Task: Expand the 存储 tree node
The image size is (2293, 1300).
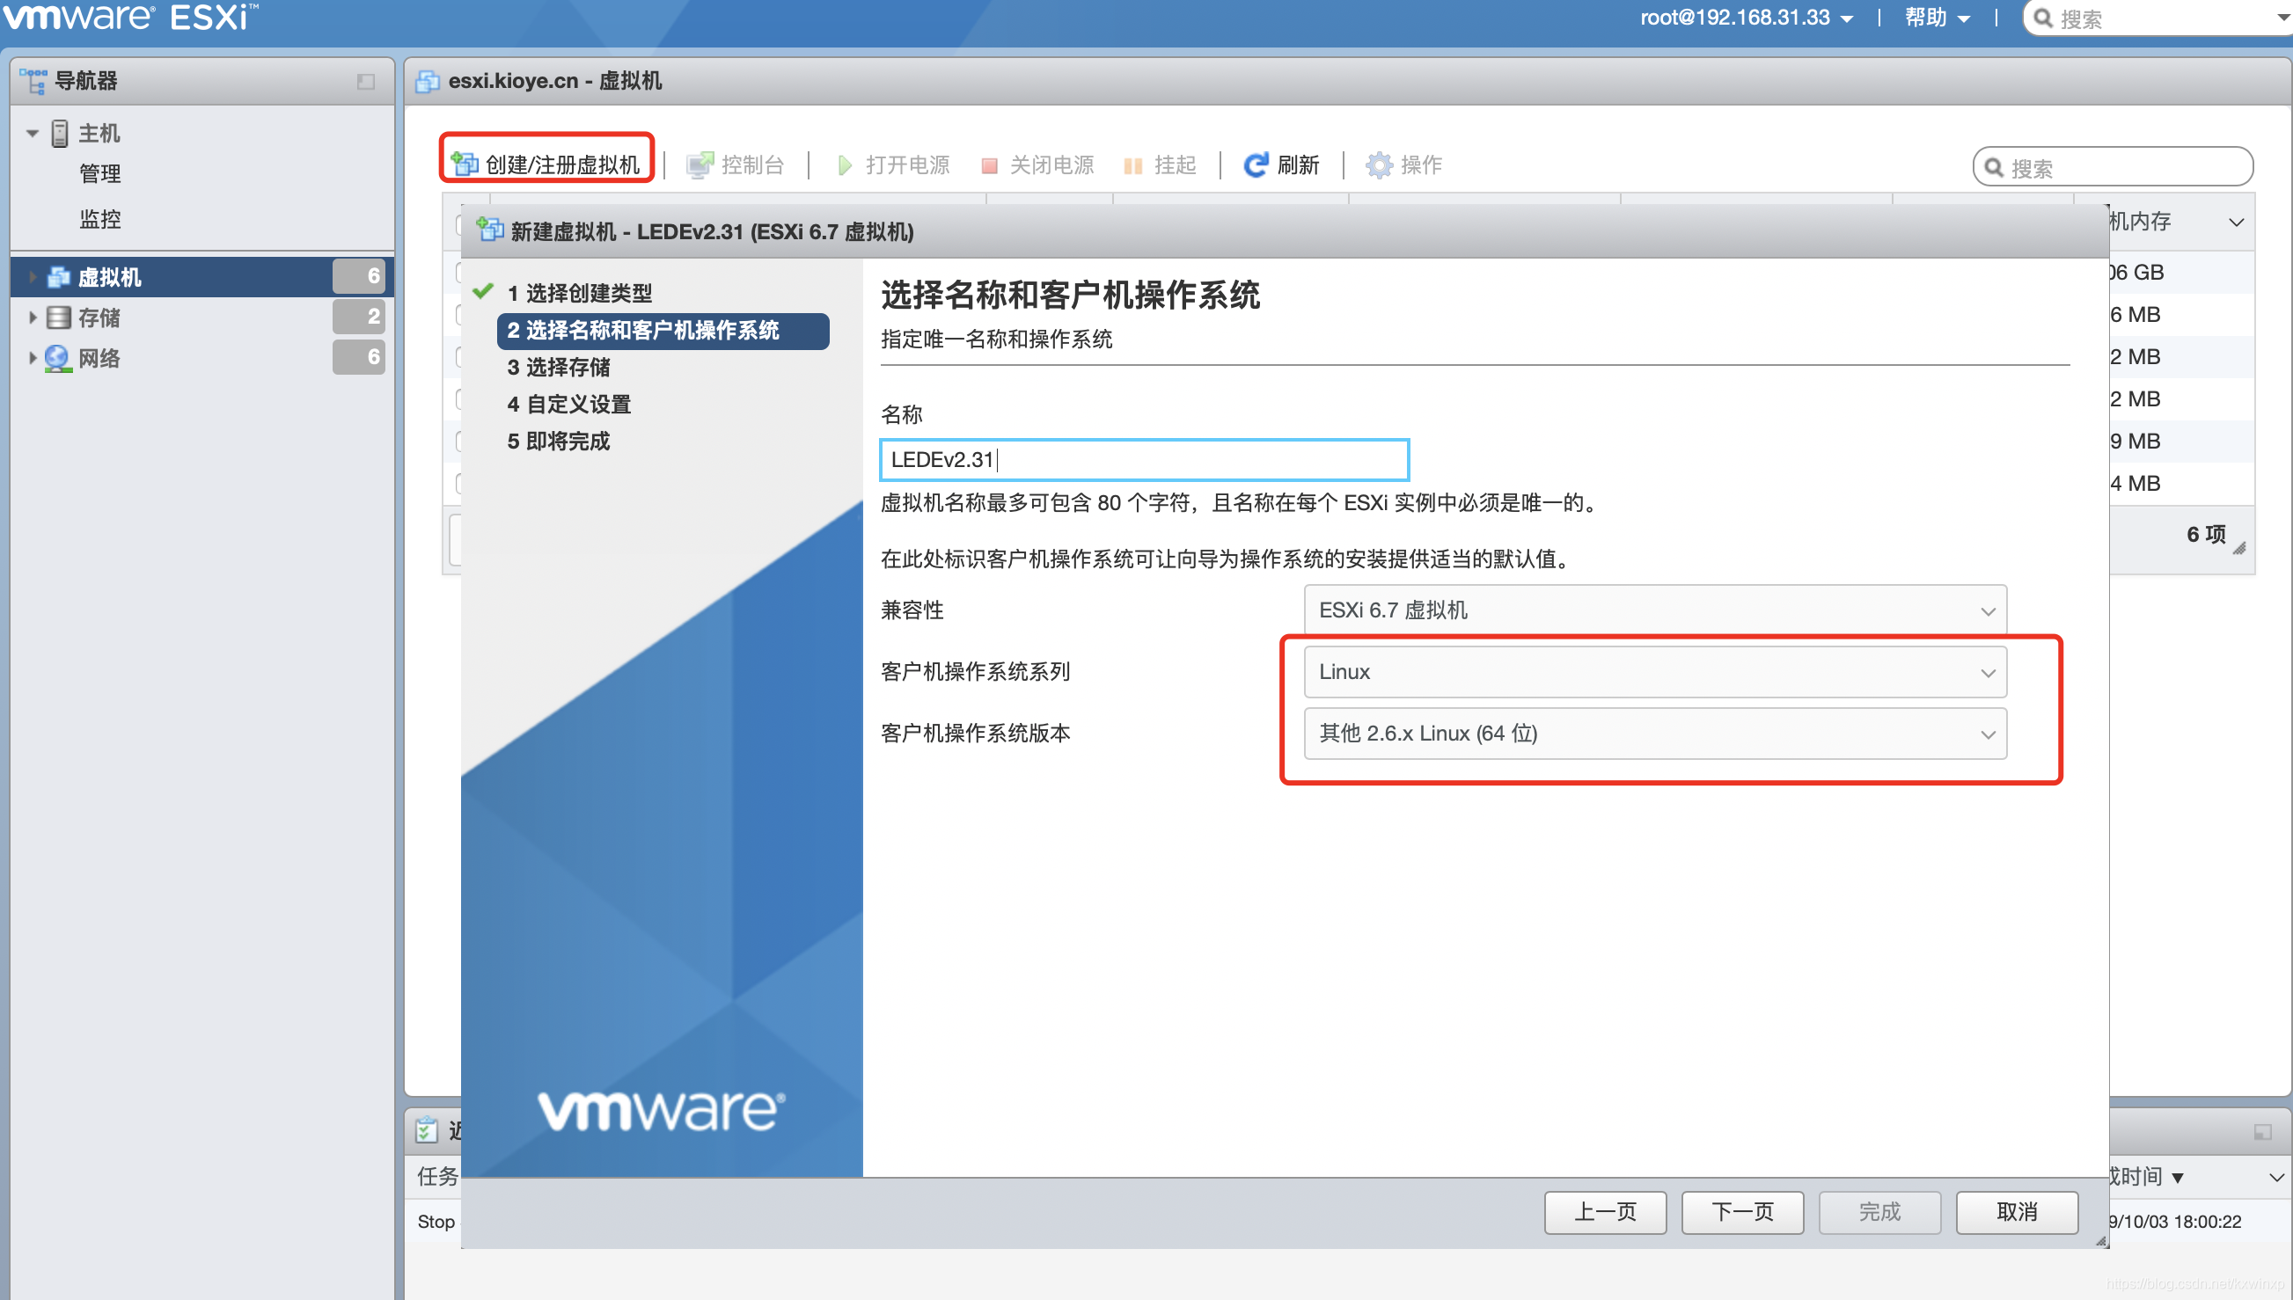Action: [x=33, y=318]
